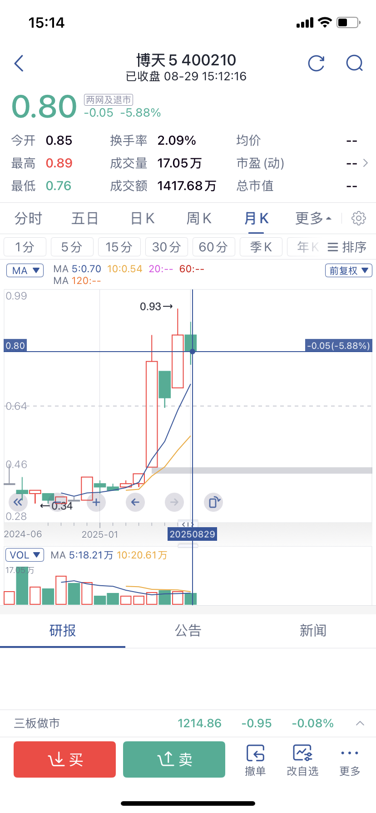Open stock search magnifier icon
Image resolution: width=376 pixels, height=813 pixels.
click(x=355, y=64)
